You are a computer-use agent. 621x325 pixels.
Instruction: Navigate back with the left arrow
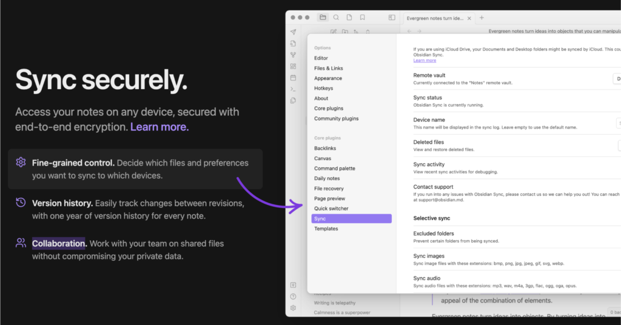[x=409, y=32]
